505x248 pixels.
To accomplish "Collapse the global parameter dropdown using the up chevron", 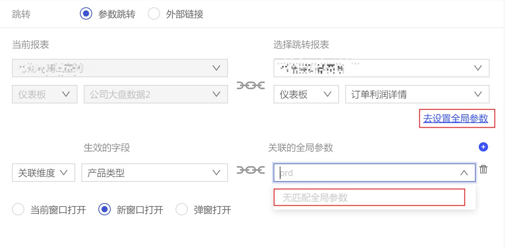I will [x=464, y=173].
